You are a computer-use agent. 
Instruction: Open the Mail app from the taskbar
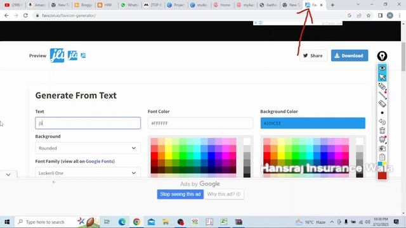[x=151, y=222]
